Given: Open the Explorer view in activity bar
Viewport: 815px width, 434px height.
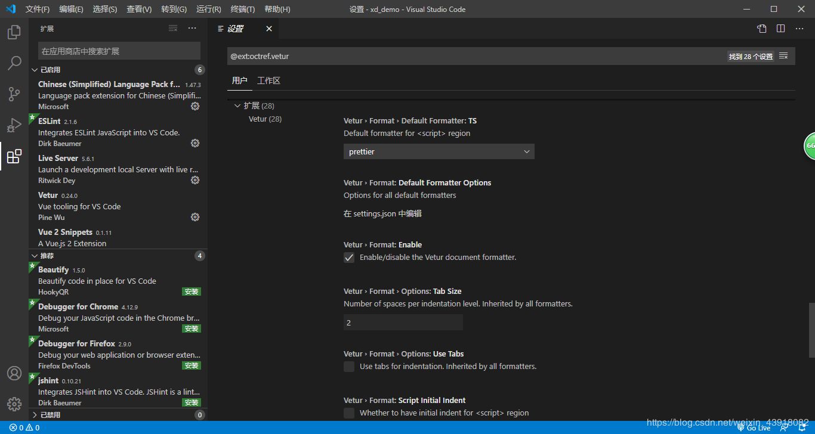Looking at the screenshot, I should tap(14, 32).
